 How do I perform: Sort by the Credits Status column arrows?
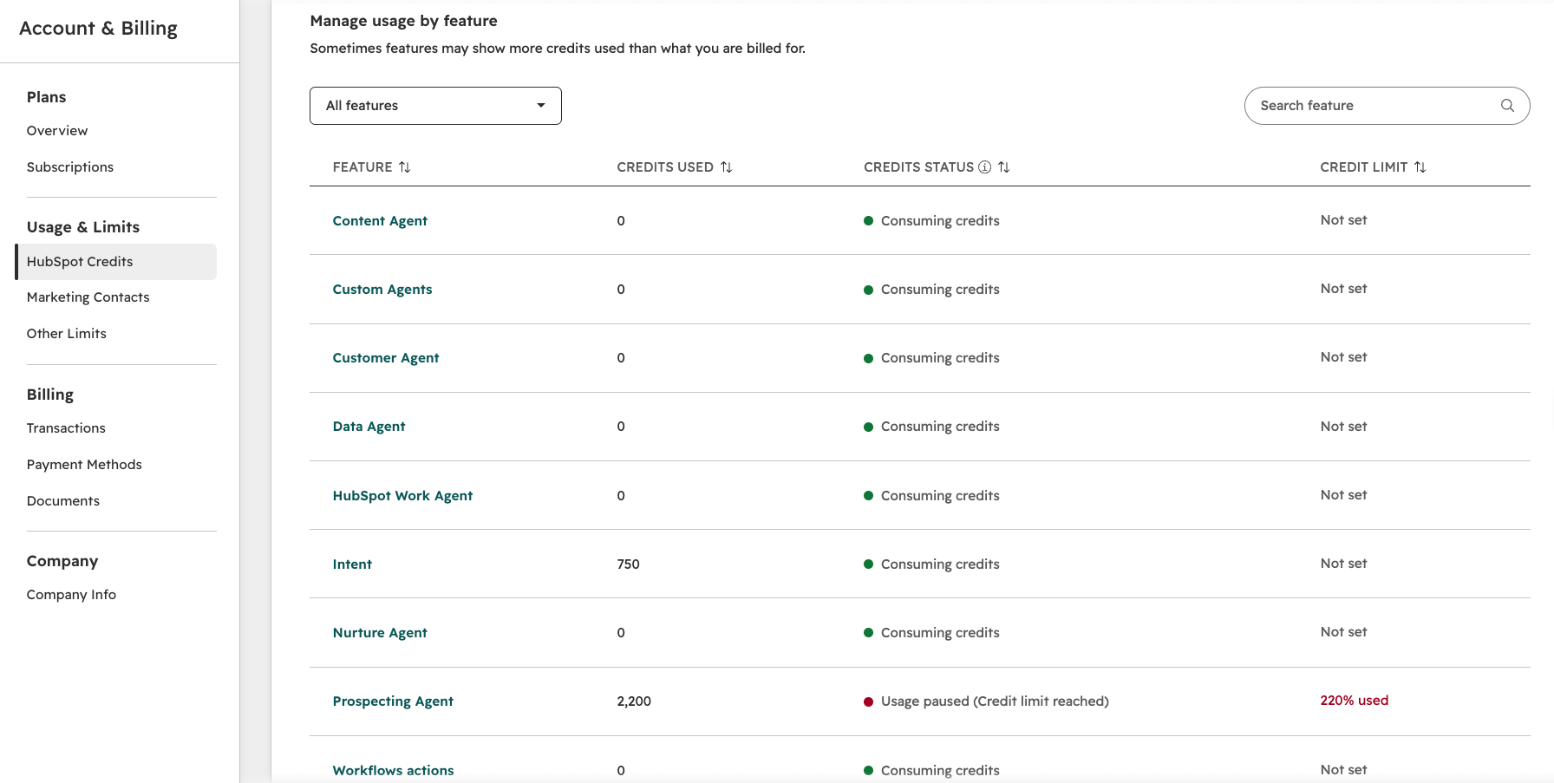[x=1003, y=167]
